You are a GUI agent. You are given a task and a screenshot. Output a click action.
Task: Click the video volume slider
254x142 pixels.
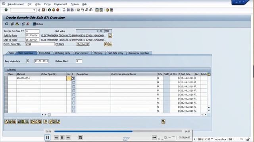click(x=169, y=138)
